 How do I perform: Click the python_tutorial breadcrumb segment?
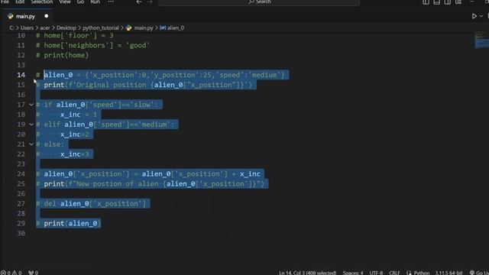pyautogui.click(x=101, y=27)
